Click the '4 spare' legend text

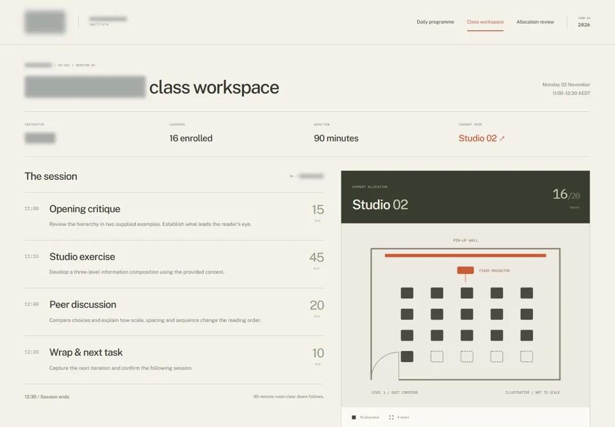(x=403, y=417)
